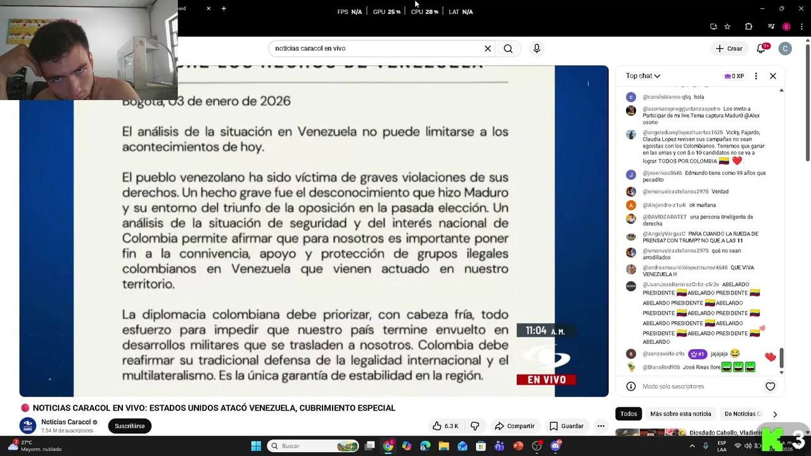811x456 pixels.
Task: Dislike the video with thumbs down
Action: [475, 426]
